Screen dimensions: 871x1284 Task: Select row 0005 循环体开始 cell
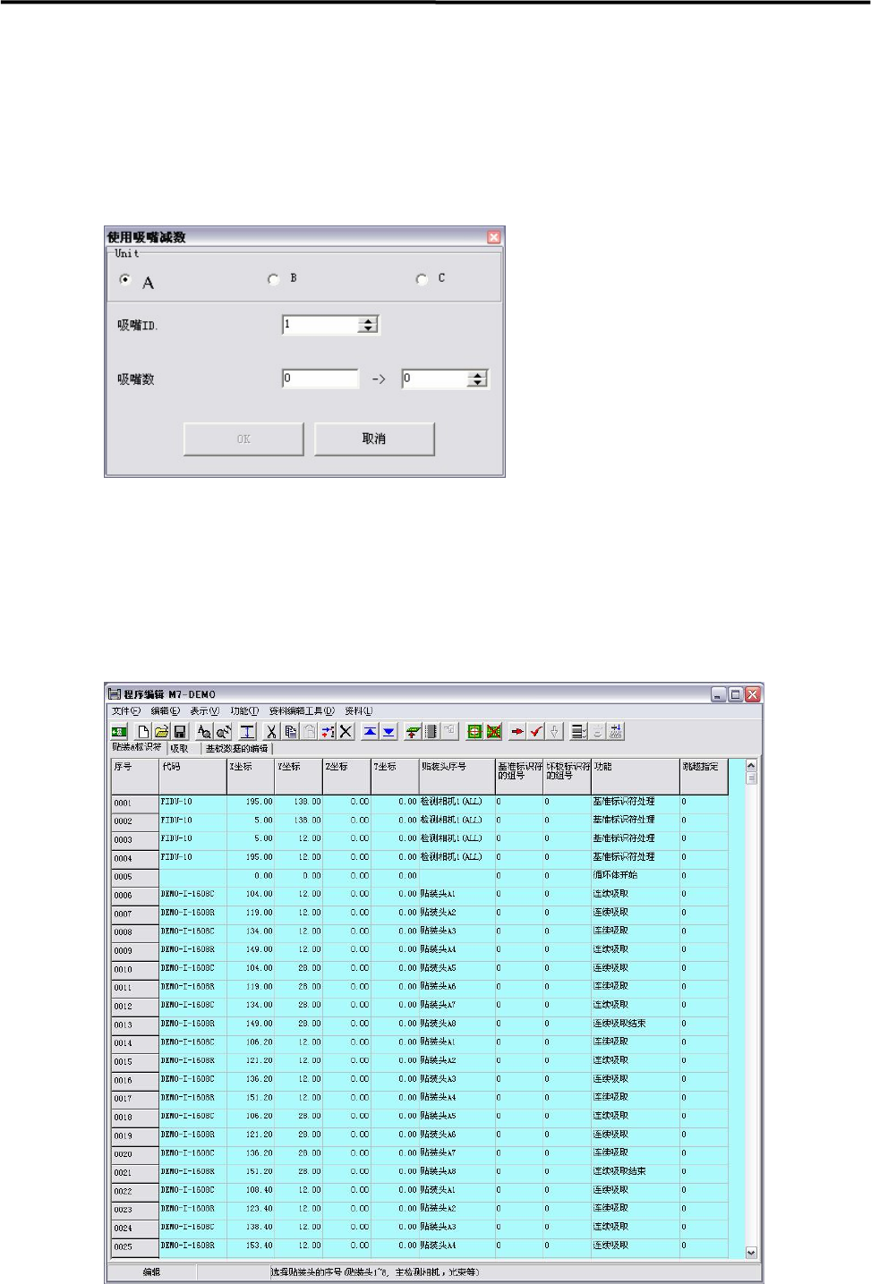(x=635, y=876)
